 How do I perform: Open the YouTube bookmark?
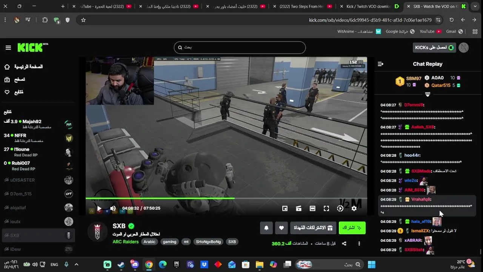pos(431,31)
